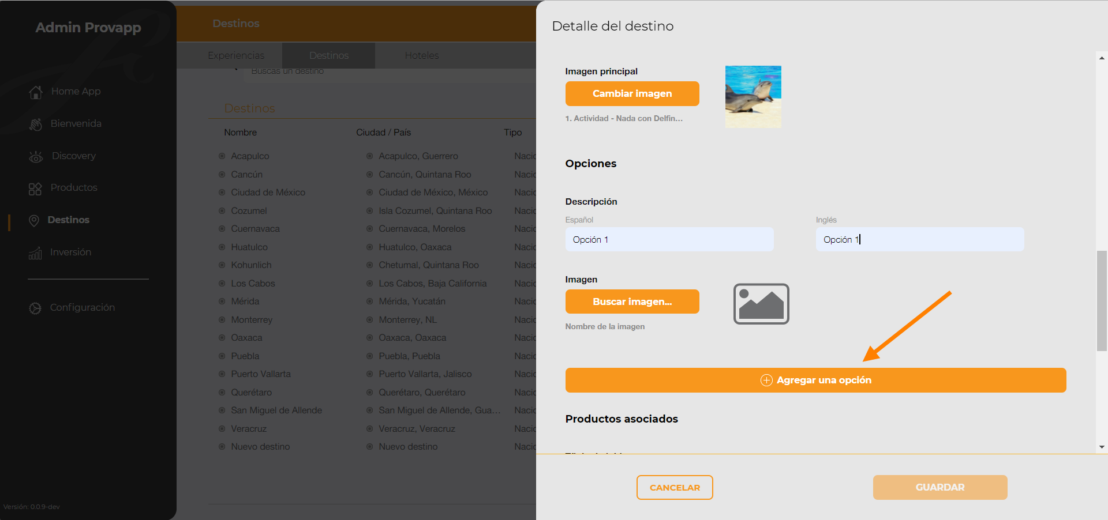Click the dolphin main image thumbnail

point(753,97)
